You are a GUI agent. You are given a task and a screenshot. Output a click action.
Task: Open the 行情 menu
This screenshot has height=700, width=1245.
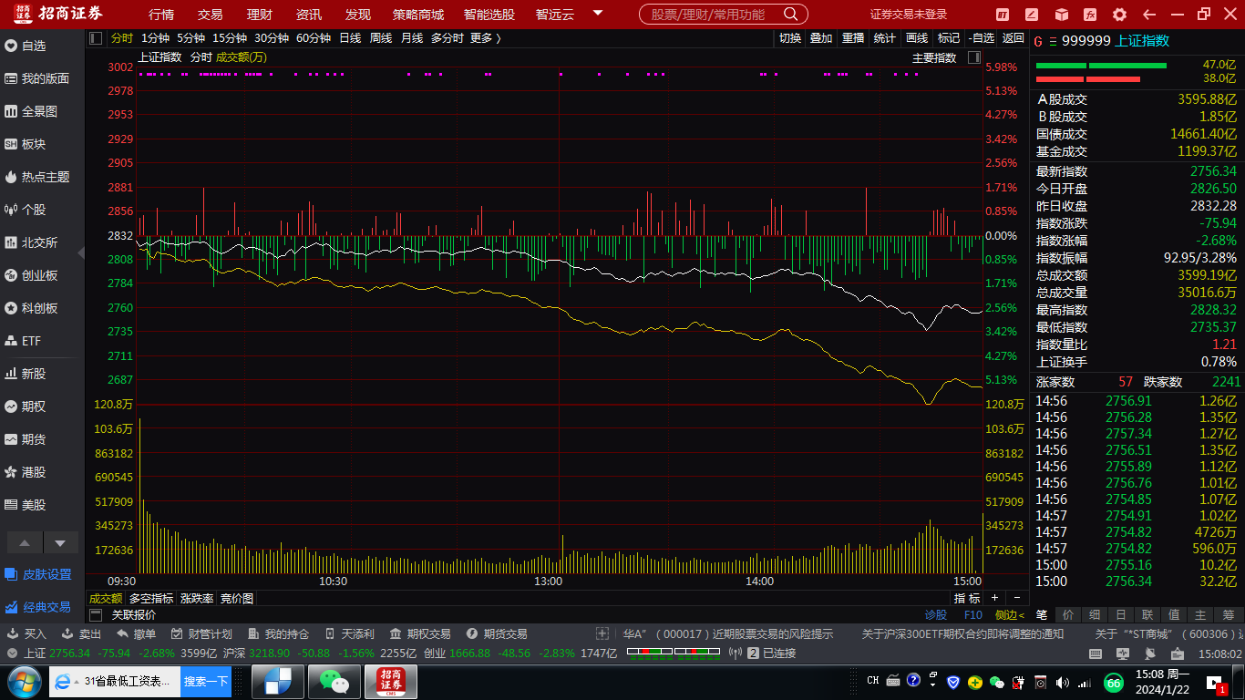tap(161, 15)
